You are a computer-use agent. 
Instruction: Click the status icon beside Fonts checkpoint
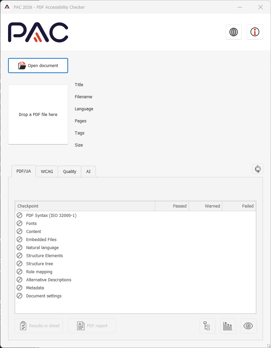(19, 223)
